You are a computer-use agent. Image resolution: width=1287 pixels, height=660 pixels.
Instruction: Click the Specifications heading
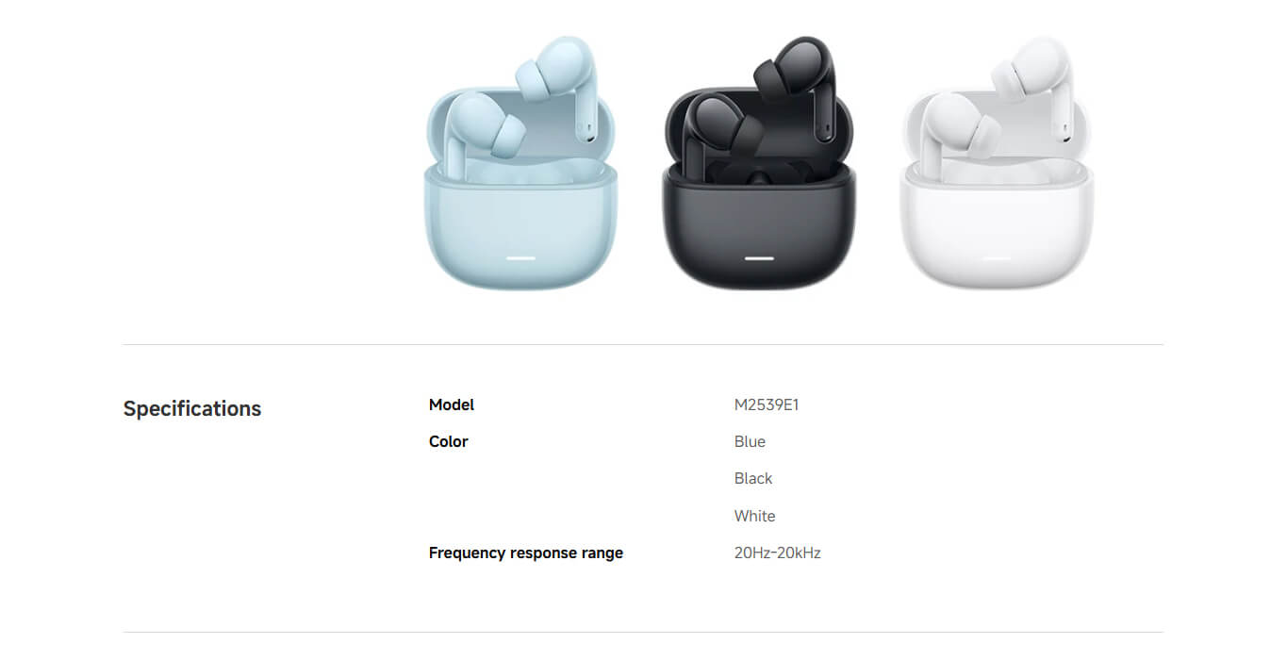[192, 408]
